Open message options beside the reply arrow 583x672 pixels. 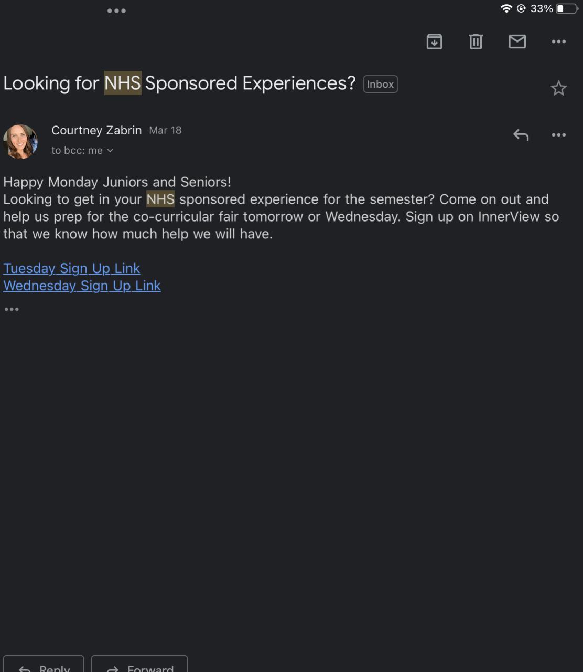point(558,135)
